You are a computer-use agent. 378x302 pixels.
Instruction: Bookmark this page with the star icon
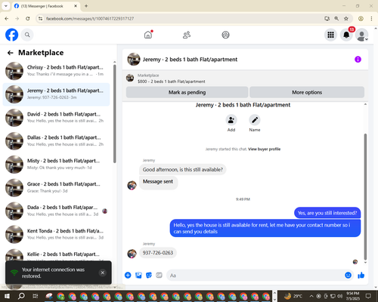click(346, 18)
